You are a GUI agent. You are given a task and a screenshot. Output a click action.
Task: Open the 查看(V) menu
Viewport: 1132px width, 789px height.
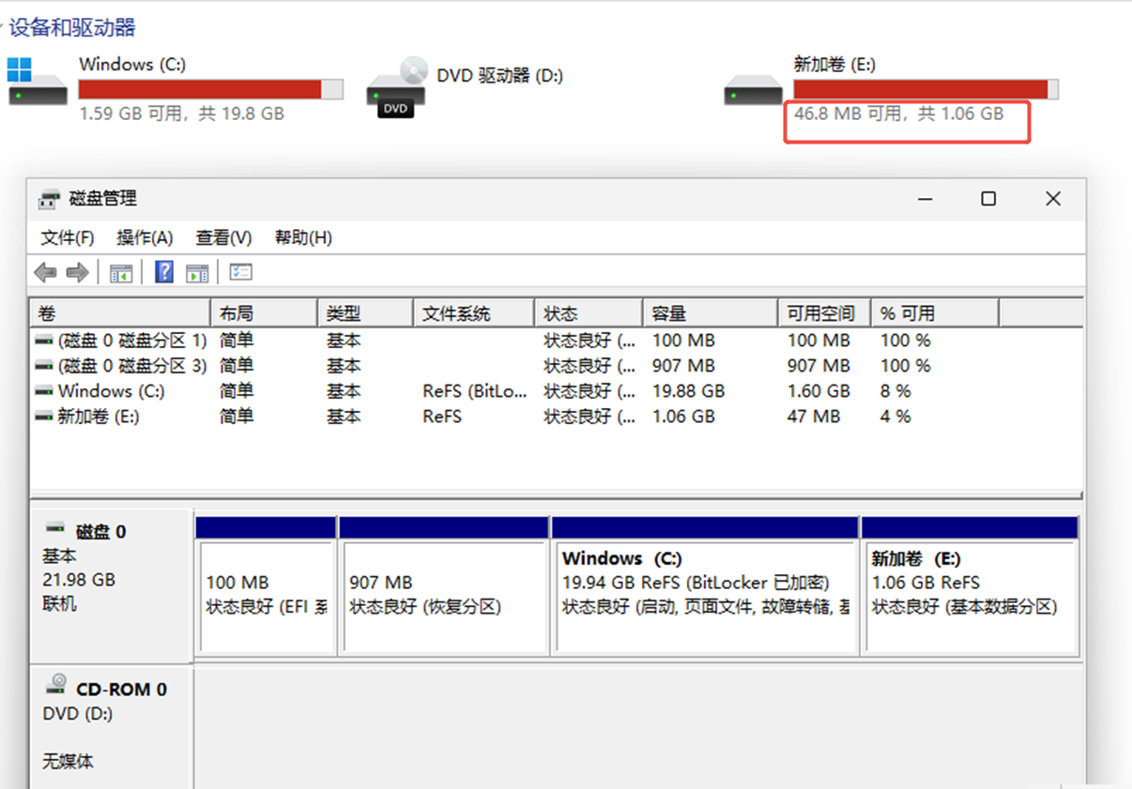tap(223, 237)
